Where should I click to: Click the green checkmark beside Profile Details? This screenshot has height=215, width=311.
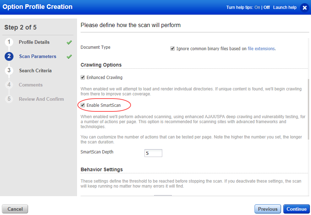click(x=70, y=42)
